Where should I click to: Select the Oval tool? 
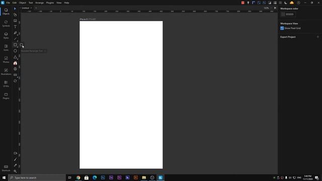(x=15, y=51)
